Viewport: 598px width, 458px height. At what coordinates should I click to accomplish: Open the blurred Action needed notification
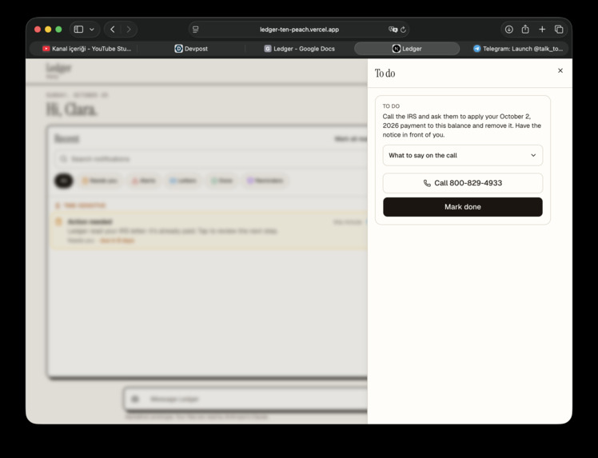pyautogui.click(x=209, y=231)
